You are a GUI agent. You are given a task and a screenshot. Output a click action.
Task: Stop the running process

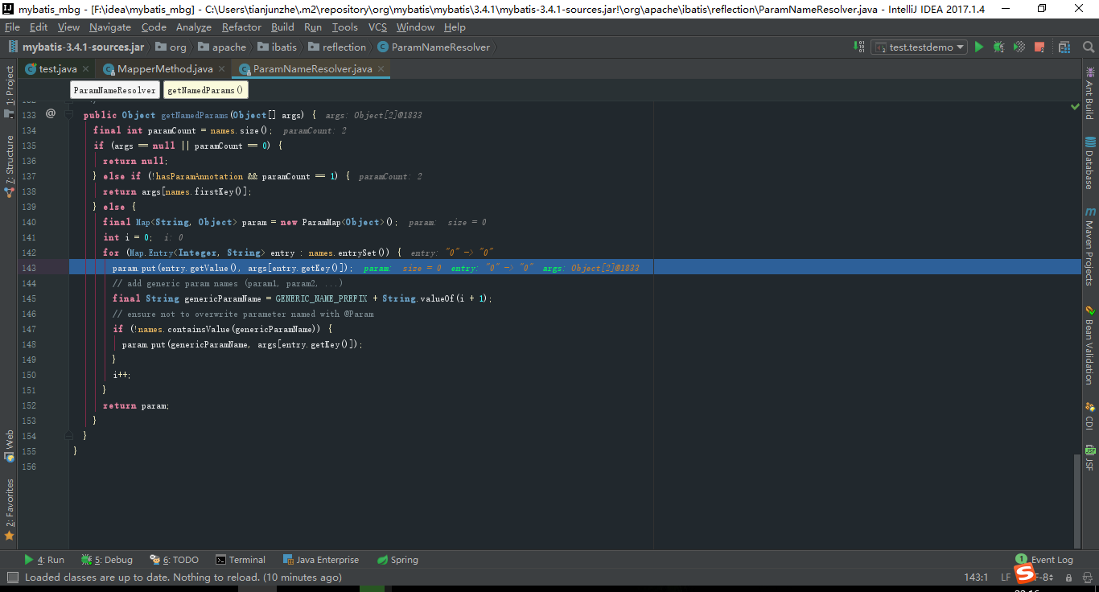[x=1039, y=47]
